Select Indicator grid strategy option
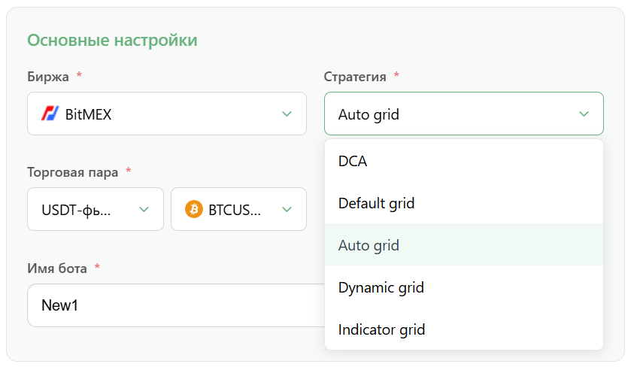631x367 pixels. tap(463, 329)
